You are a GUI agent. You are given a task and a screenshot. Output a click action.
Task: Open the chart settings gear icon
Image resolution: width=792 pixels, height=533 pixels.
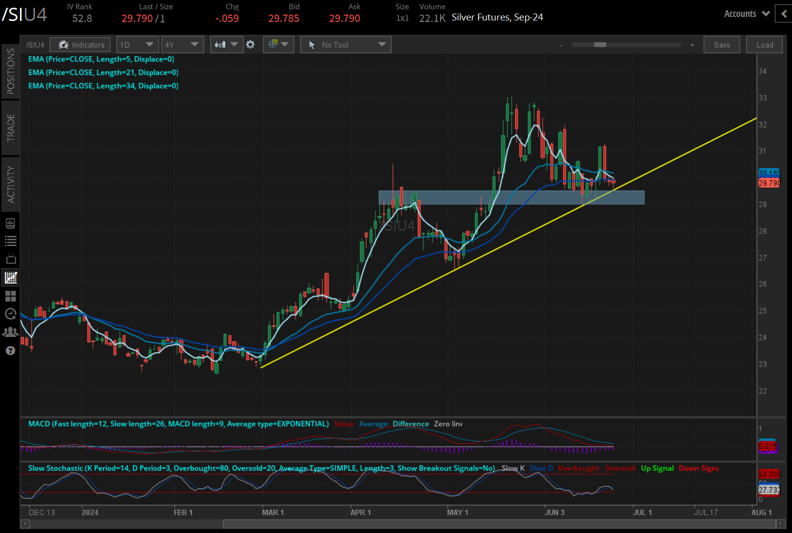pos(250,45)
